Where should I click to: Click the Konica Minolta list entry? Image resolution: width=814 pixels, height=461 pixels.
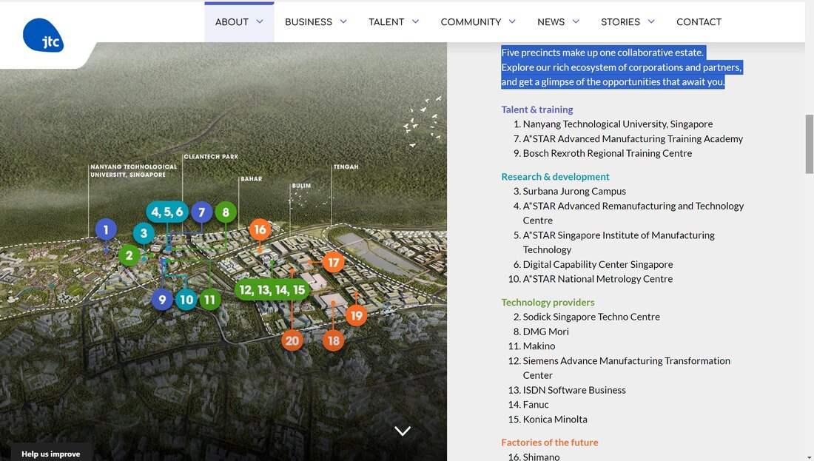point(555,419)
